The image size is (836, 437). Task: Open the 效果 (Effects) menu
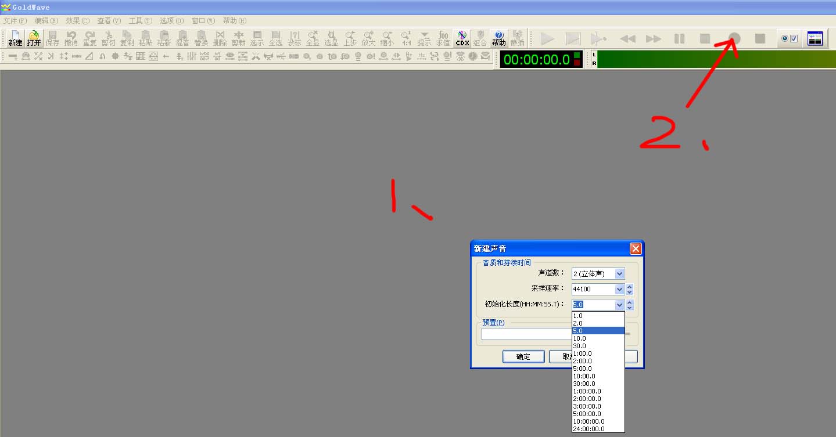[x=77, y=20]
